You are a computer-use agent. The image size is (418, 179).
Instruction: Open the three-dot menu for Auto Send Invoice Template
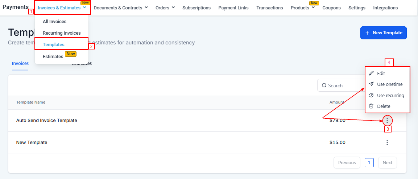point(387,121)
